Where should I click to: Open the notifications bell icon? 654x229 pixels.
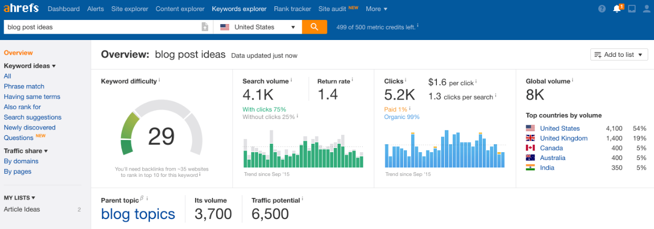click(x=617, y=8)
